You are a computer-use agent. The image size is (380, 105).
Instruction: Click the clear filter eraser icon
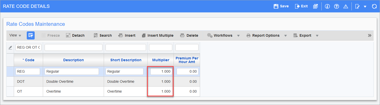pyautogui.click(x=10, y=47)
